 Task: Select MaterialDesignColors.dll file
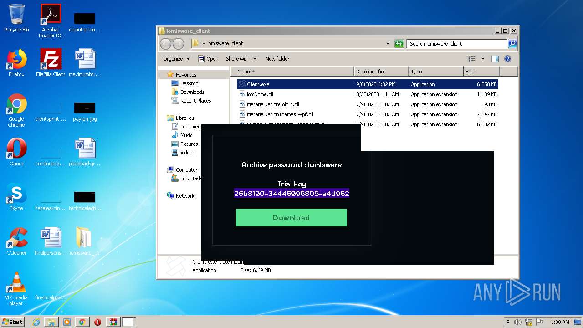click(x=367, y=104)
